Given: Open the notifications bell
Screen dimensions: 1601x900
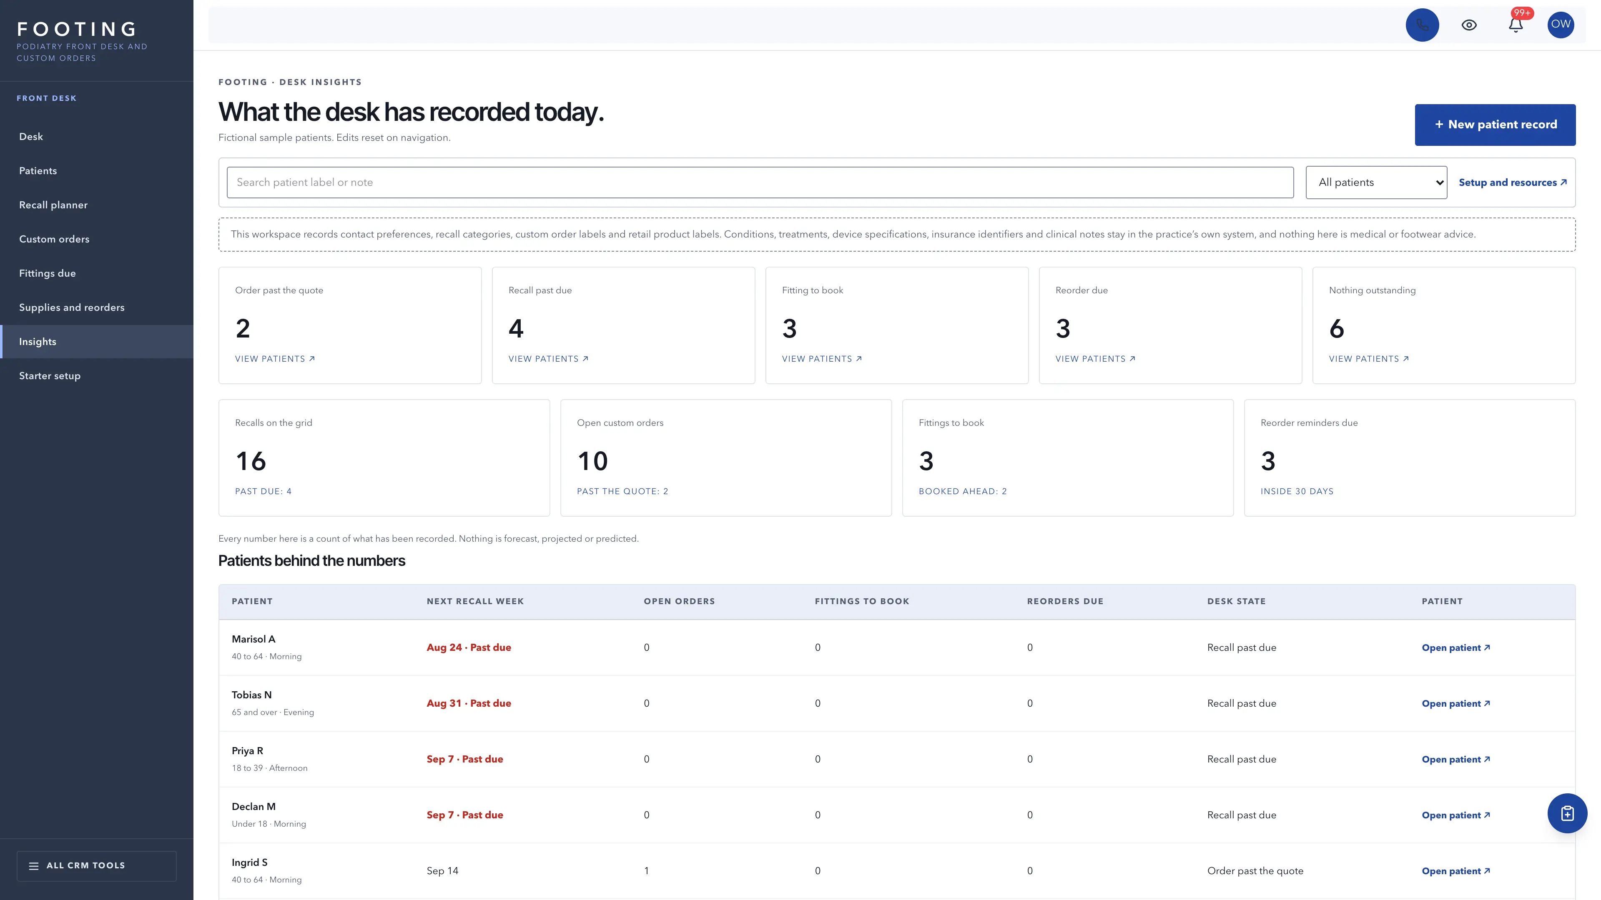Looking at the screenshot, I should click(1516, 25).
